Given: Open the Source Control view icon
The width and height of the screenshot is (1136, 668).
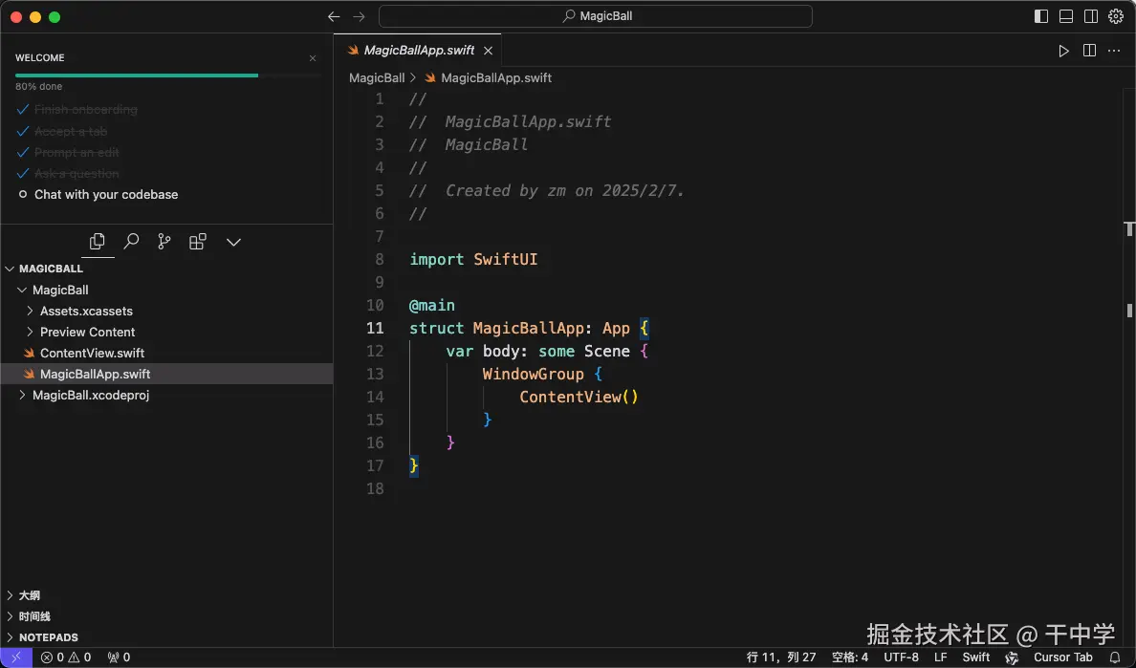Looking at the screenshot, I should [164, 242].
